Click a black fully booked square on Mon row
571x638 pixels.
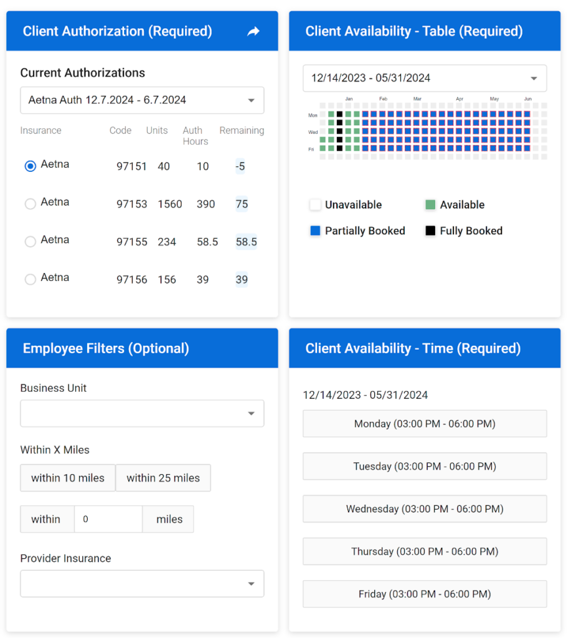(339, 113)
